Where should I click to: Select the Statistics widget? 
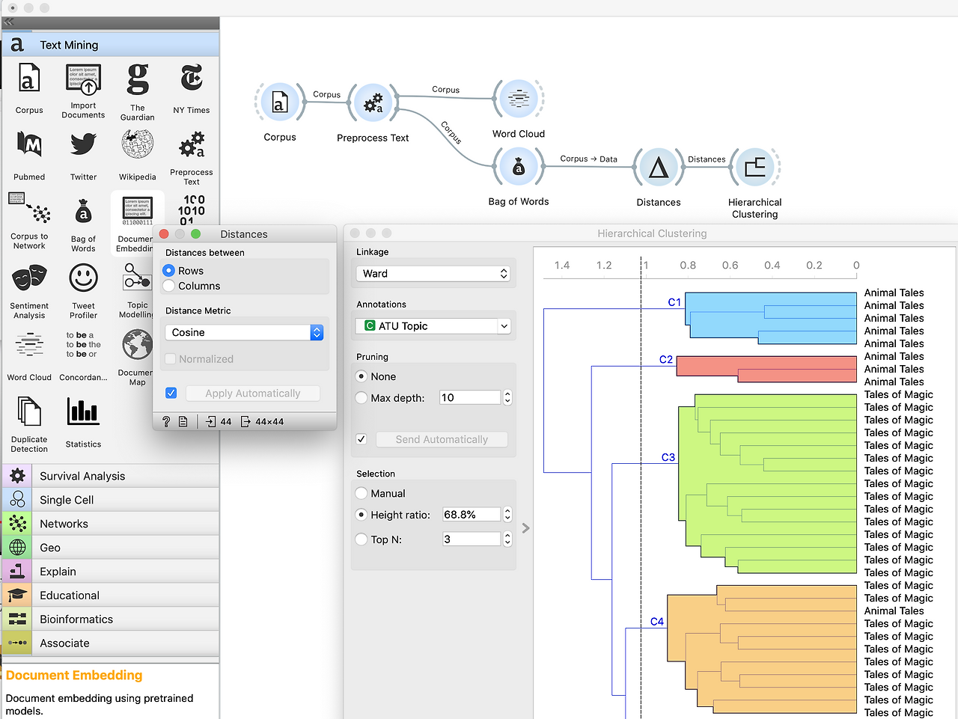click(83, 423)
